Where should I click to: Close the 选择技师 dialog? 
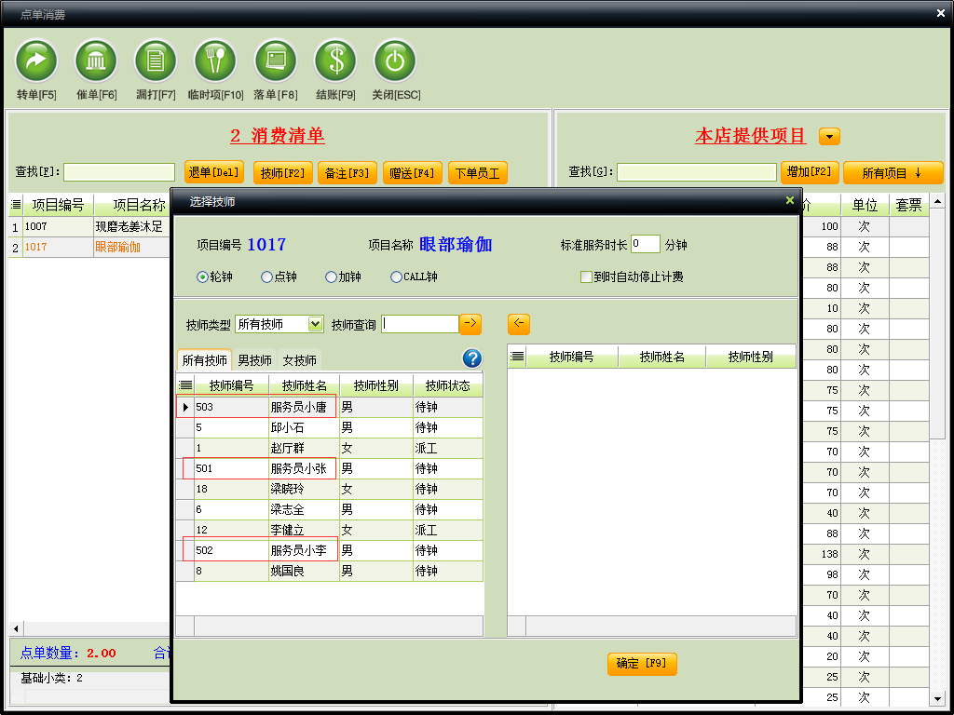tap(790, 201)
